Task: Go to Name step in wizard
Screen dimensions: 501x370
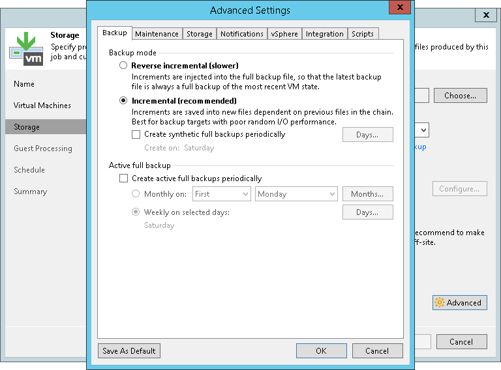Action: [24, 84]
